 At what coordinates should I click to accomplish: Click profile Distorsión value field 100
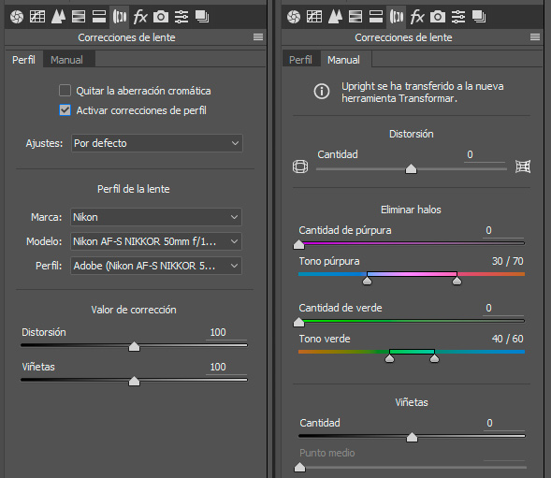pos(226,332)
